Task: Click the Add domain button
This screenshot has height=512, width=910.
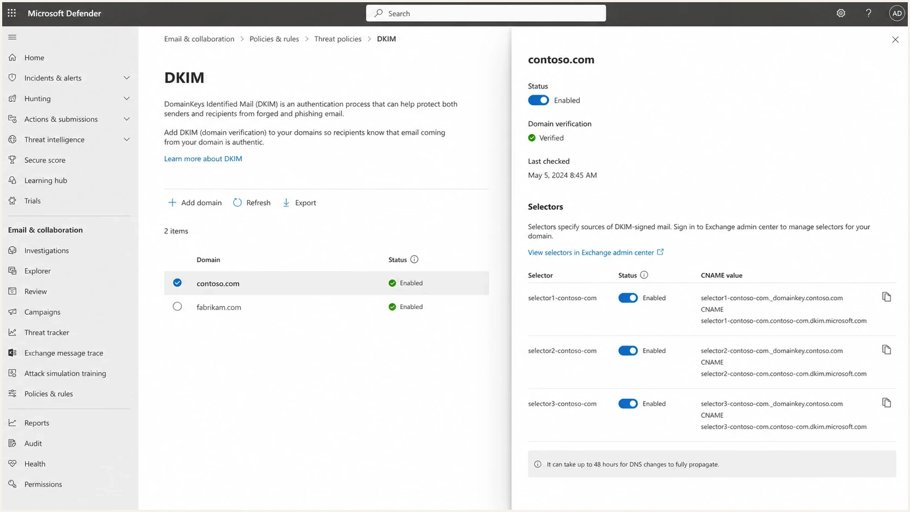Action: coord(195,202)
